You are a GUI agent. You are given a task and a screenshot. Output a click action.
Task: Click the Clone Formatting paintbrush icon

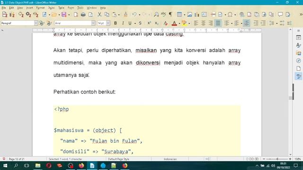pos(125,15)
